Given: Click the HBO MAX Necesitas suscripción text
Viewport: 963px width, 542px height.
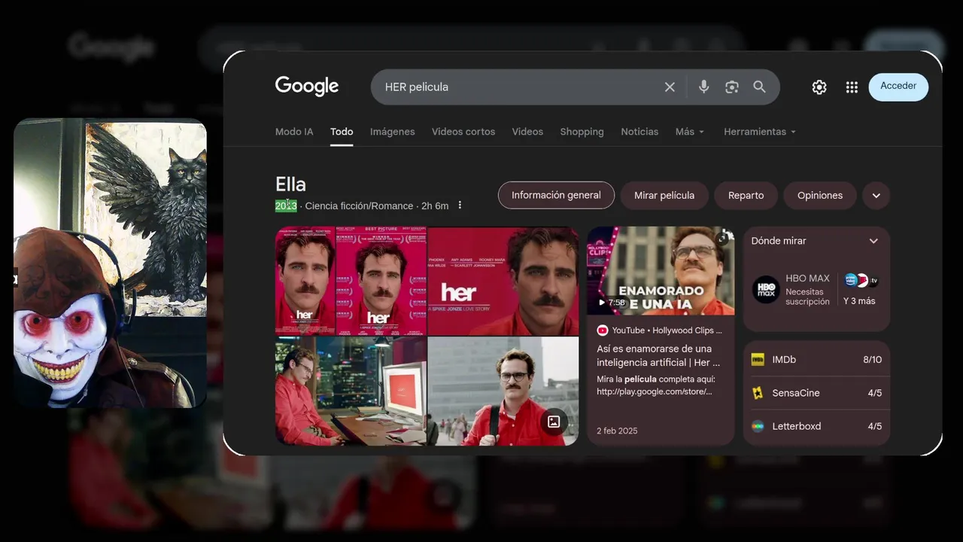Looking at the screenshot, I should (x=807, y=290).
